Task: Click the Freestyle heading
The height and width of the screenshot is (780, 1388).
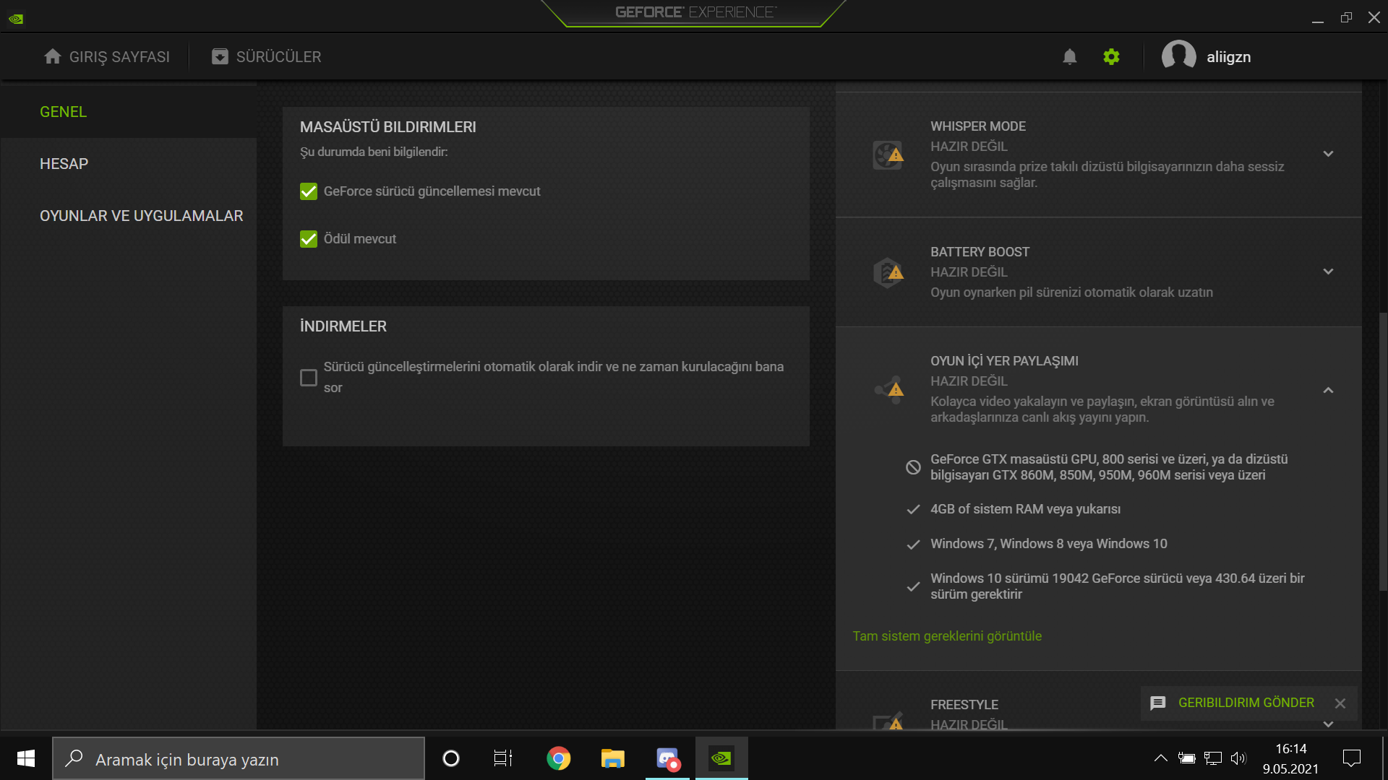Action: [x=964, y=705]
